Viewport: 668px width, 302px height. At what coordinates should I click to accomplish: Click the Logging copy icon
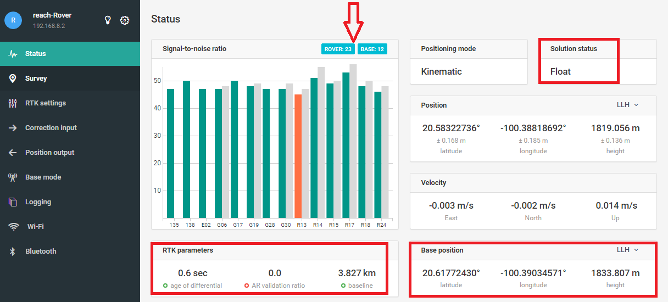(13, 202)
